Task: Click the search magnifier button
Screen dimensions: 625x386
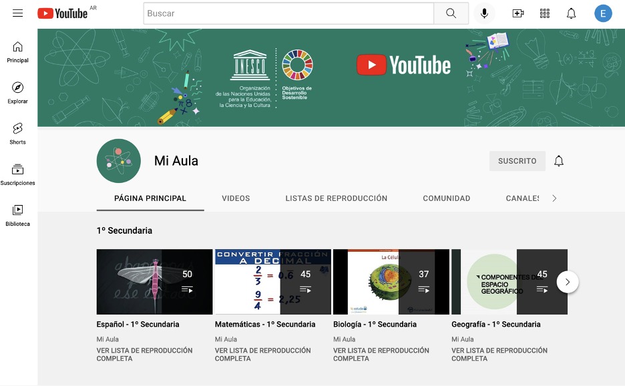Action: [451, 13]
